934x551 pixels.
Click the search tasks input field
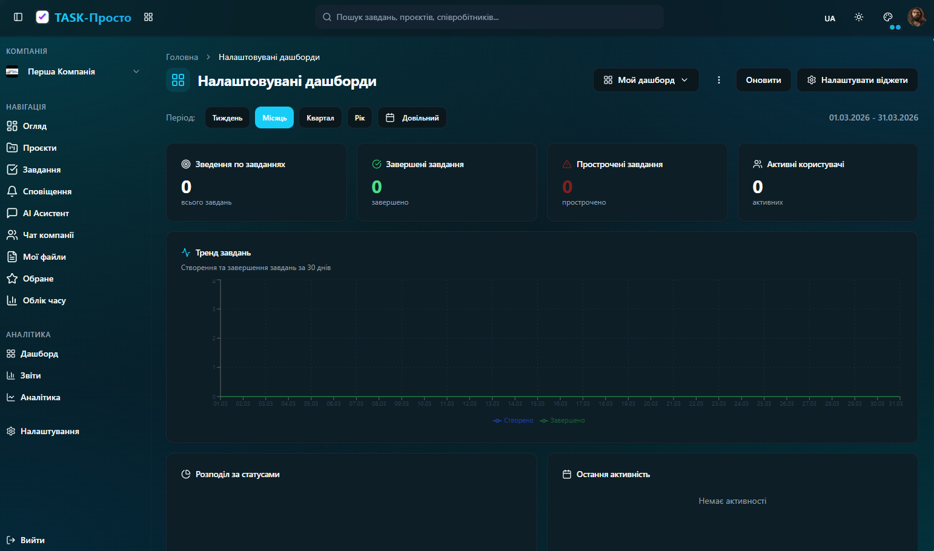[x=489, y=17]
